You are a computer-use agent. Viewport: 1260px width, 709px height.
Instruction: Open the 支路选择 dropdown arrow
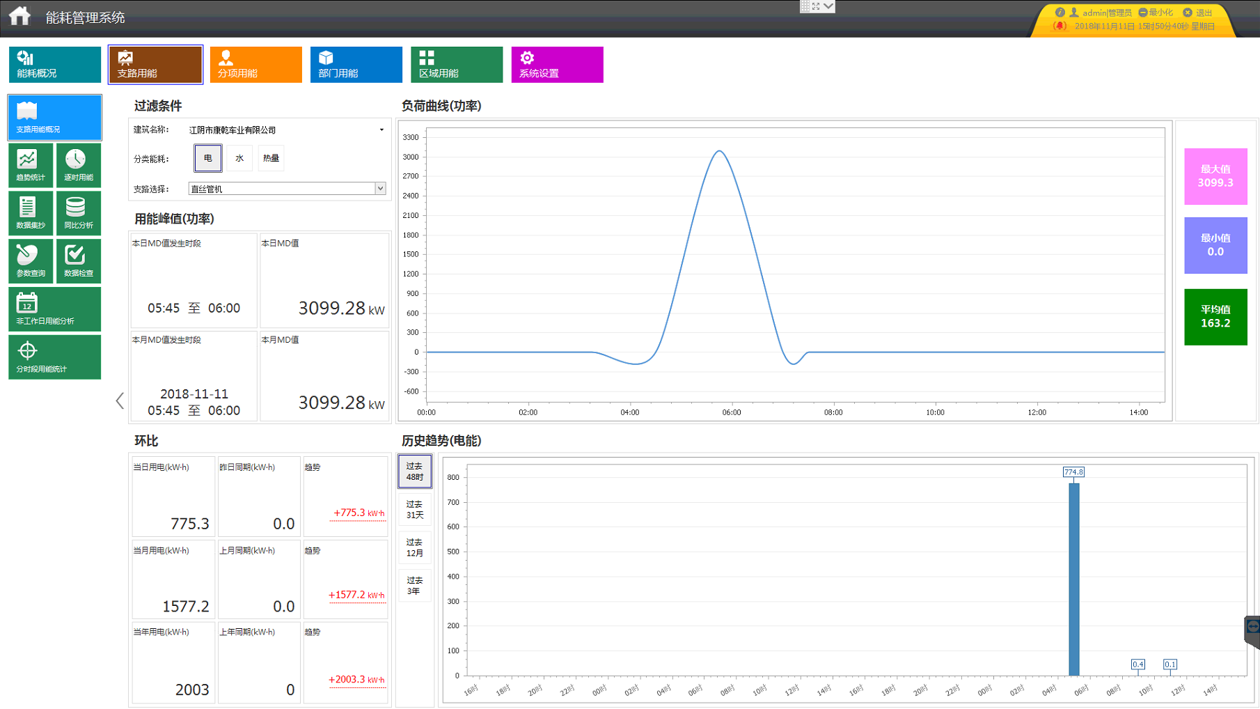[380, 189]
